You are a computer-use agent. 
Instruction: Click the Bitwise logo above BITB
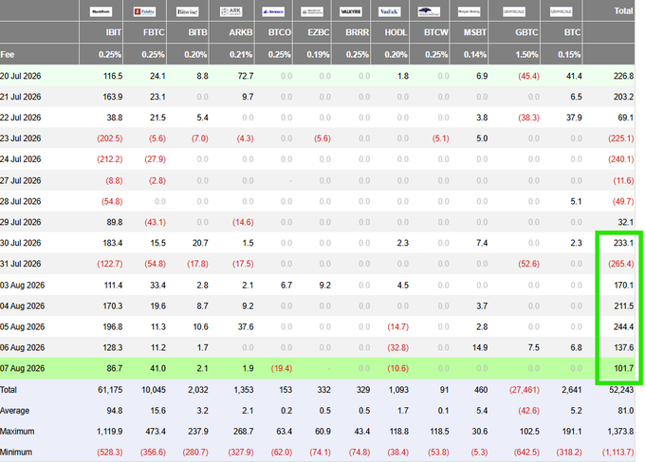coord(188,11)
